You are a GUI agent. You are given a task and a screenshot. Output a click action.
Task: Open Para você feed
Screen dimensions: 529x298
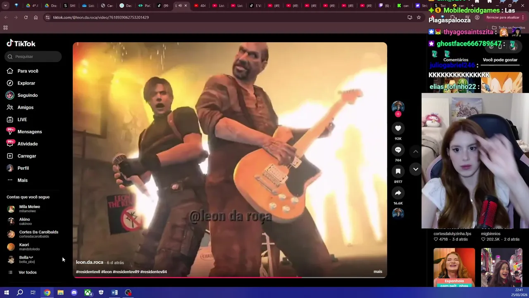coord(28,71)
